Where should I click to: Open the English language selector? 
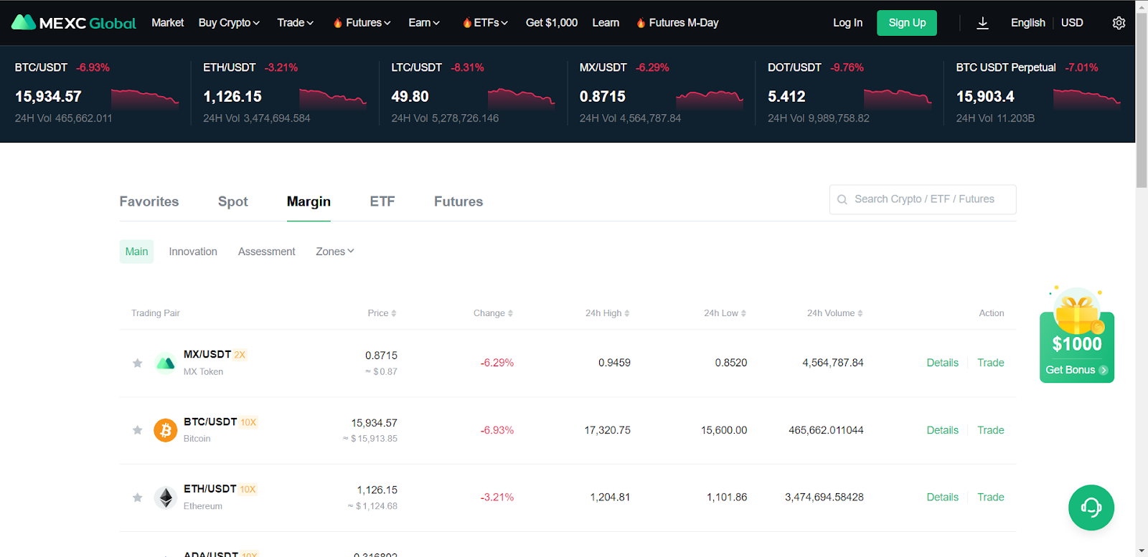(x=1028, y=23)
